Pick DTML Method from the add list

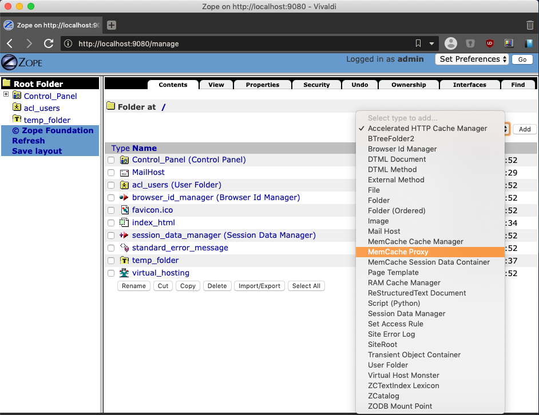430,169
